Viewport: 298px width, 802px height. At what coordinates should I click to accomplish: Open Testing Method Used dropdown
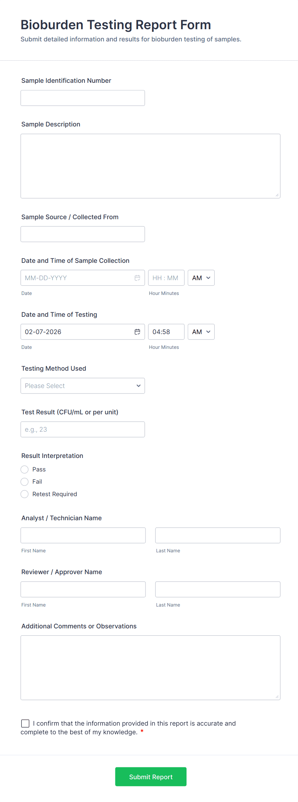83,386
